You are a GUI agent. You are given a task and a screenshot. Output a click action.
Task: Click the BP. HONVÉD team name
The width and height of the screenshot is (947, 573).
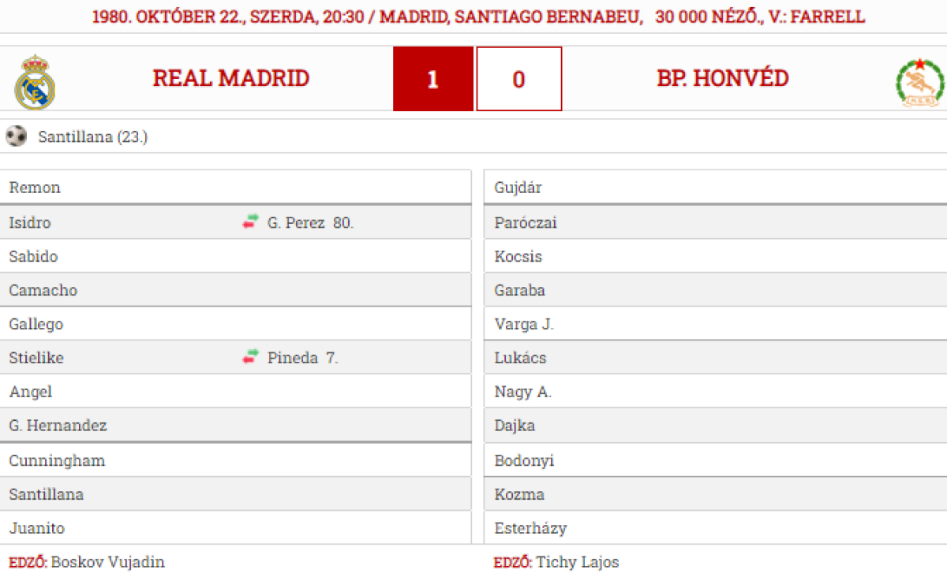pos(723,78)
